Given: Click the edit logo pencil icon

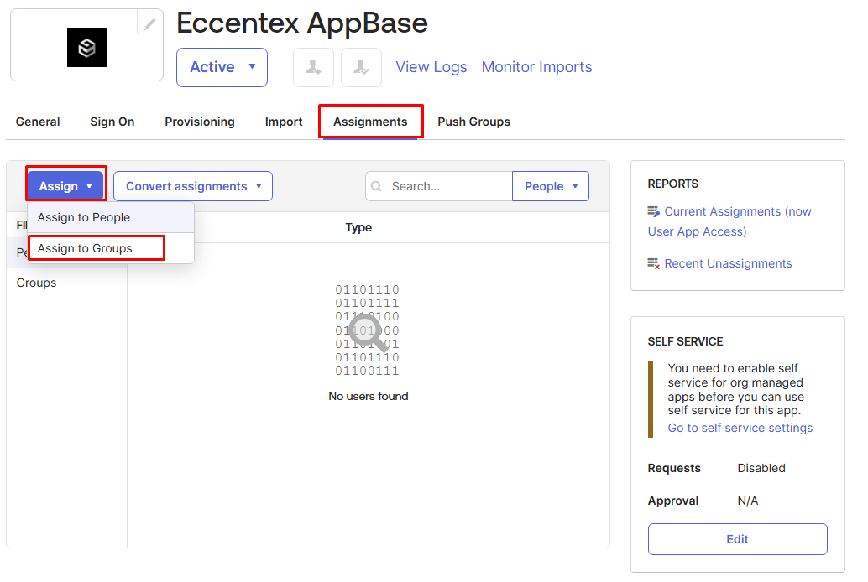Looking at the screenshot, I should click(x=149, y=23).
